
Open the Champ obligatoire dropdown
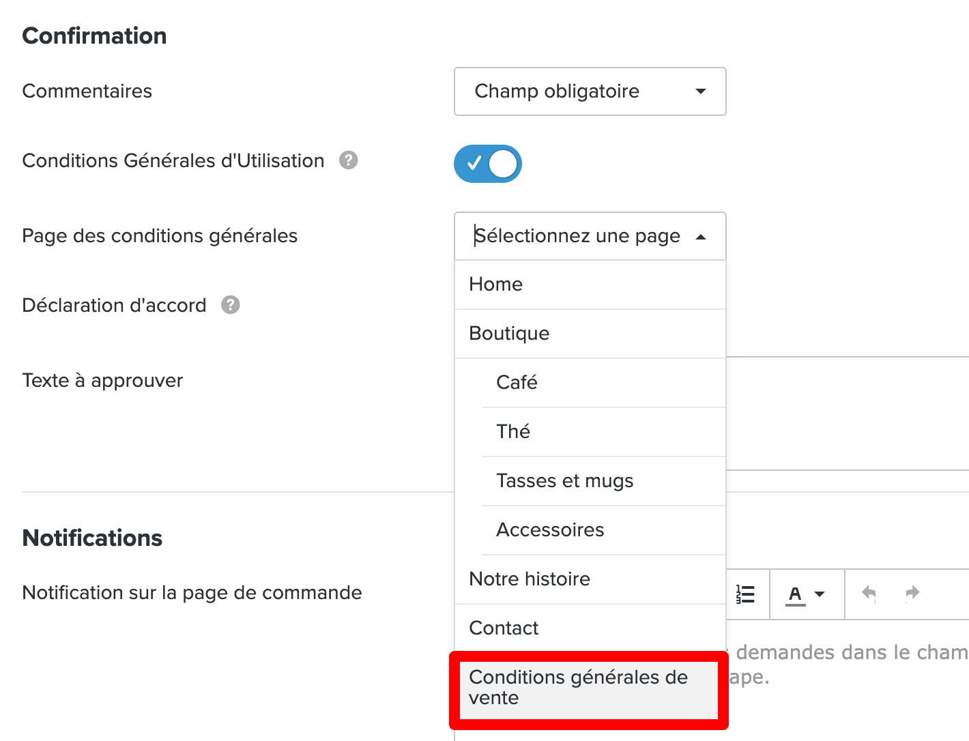coord(590,91)
